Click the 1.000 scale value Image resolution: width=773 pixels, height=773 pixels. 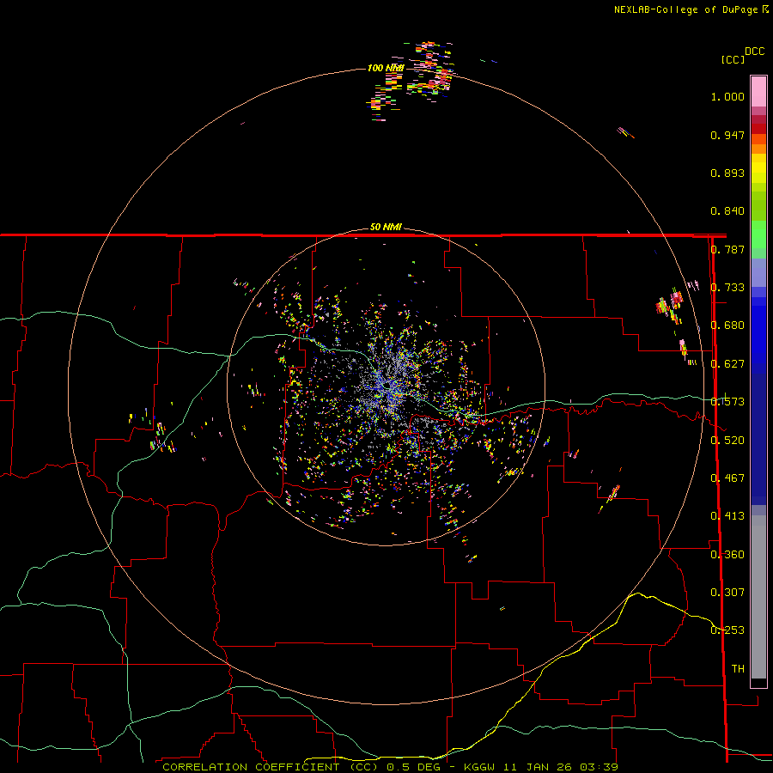point(727,96)
